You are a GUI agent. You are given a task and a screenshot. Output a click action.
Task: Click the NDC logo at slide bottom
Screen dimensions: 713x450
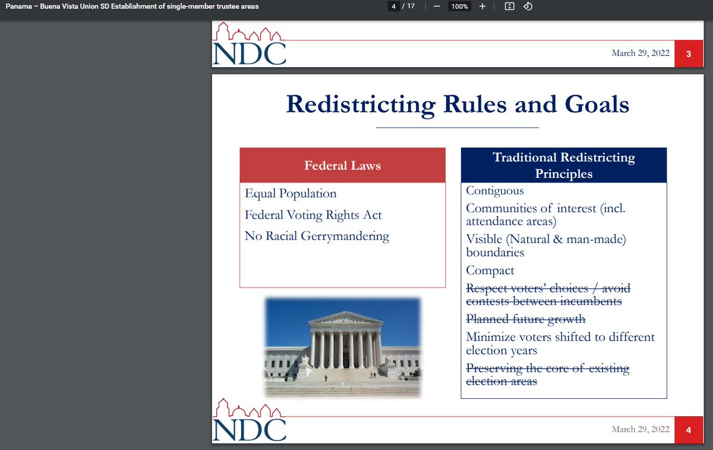coord(249,419)
